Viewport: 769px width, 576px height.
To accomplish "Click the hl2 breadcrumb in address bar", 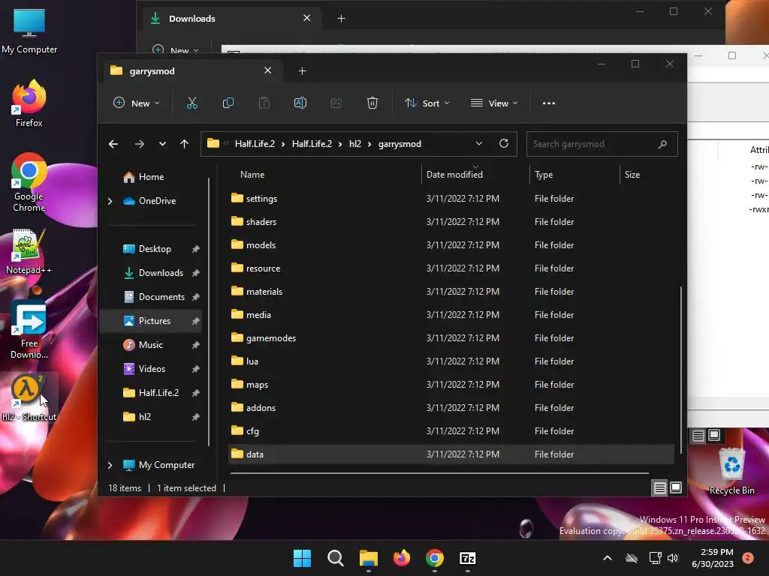I will [x=355, y=144].
